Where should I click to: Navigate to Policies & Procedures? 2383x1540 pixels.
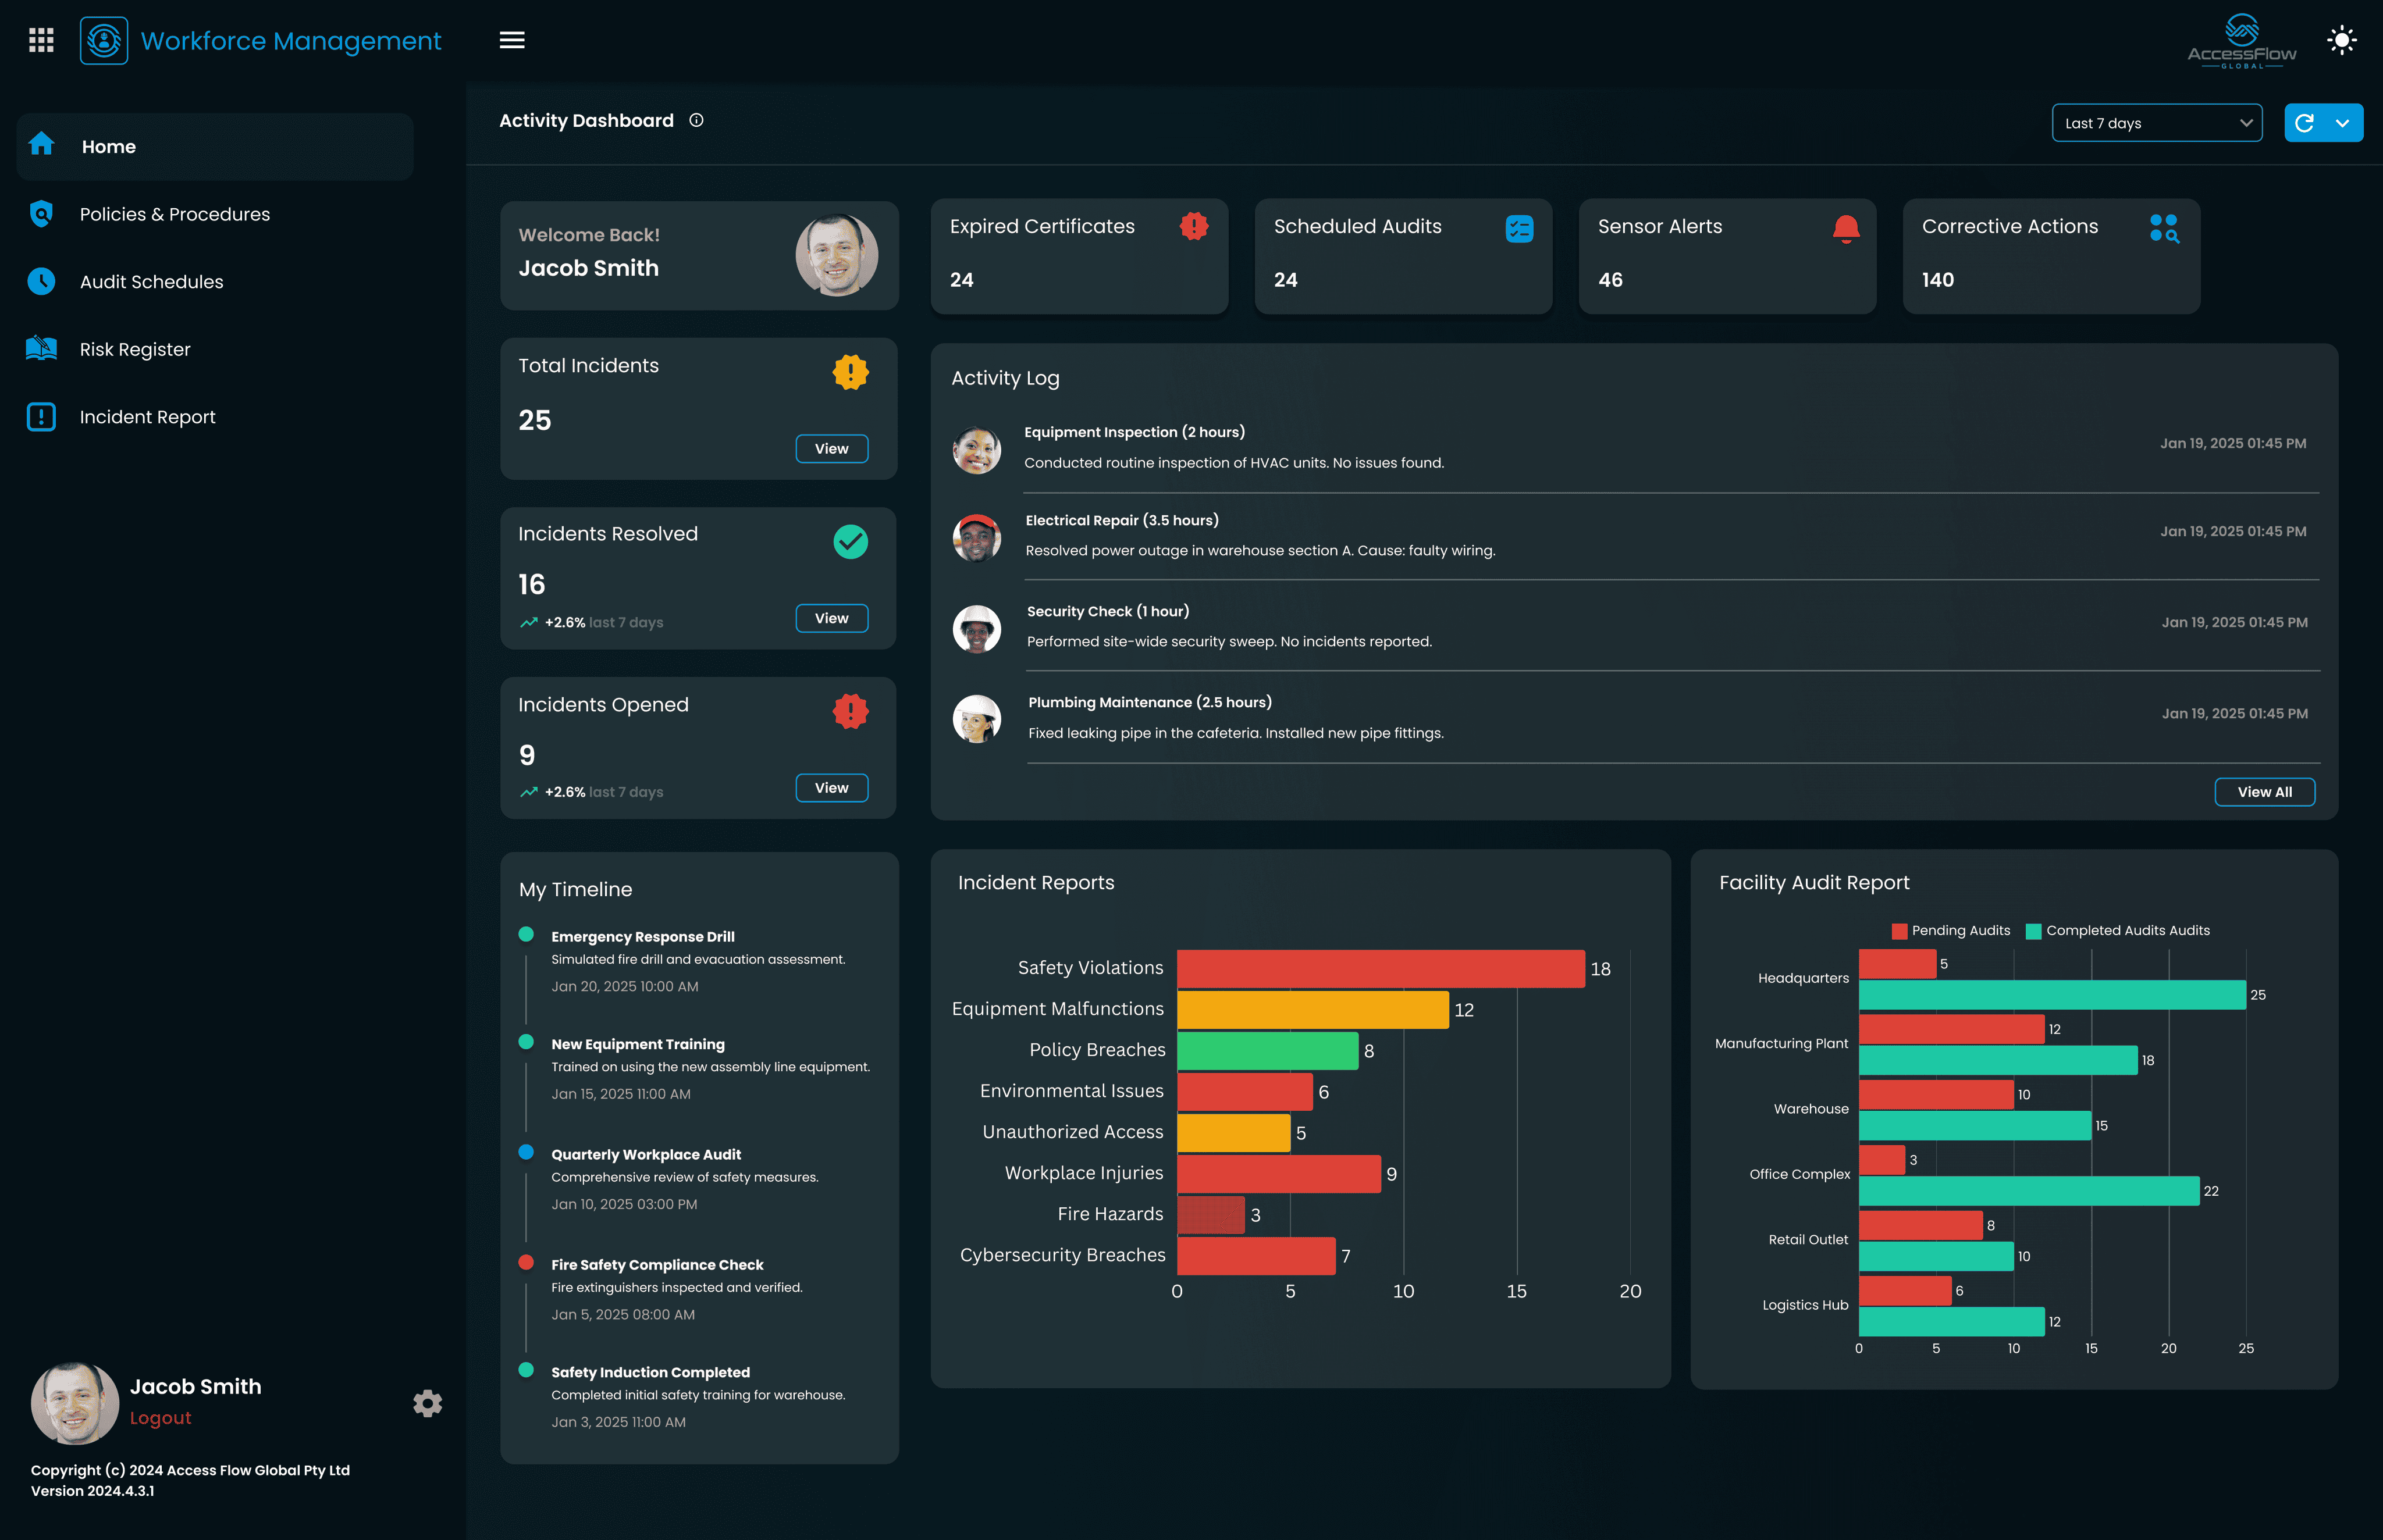coord(174,214)
